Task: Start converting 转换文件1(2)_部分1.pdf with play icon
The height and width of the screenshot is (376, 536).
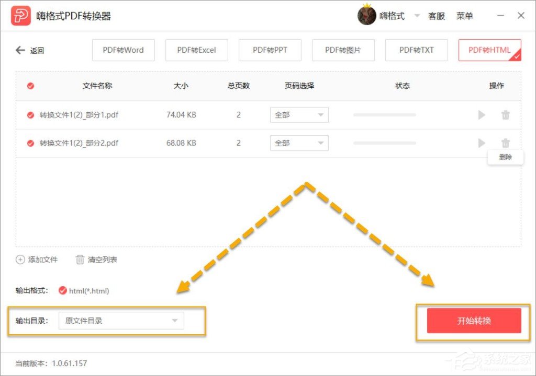Action: (x=481, y=115)
